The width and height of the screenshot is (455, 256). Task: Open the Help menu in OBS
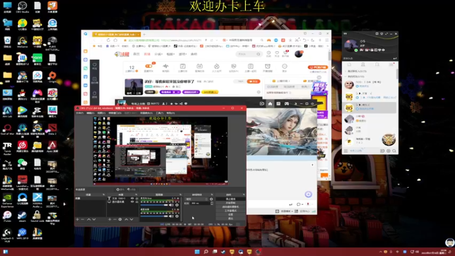(x=171, y=113)
